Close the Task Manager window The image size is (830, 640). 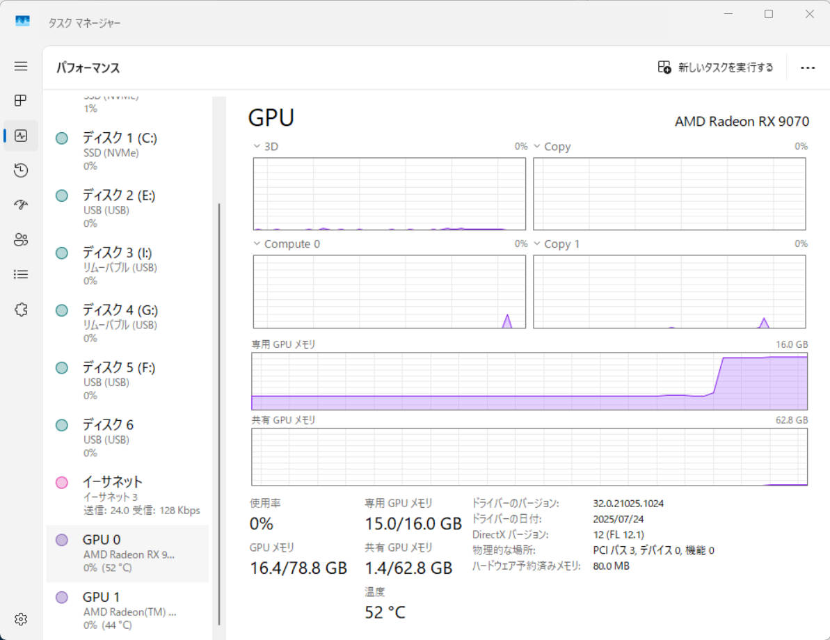809,14
